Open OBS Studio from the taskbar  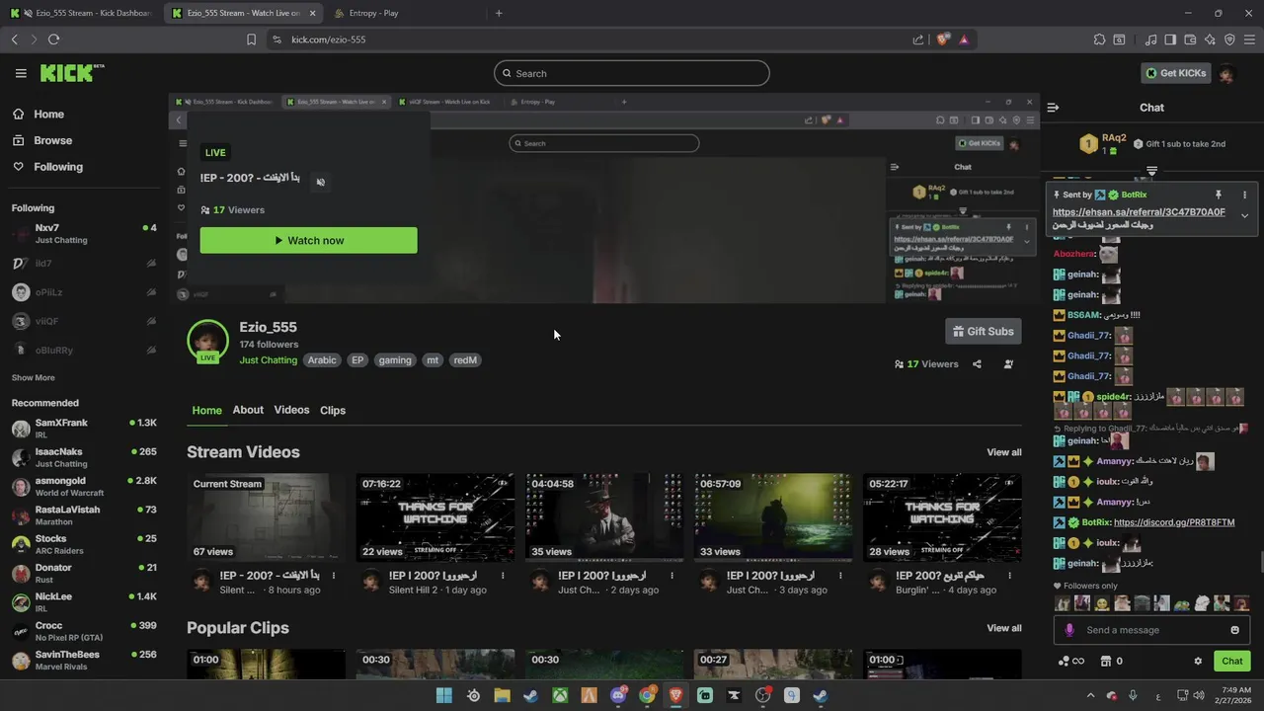(762, 695)
